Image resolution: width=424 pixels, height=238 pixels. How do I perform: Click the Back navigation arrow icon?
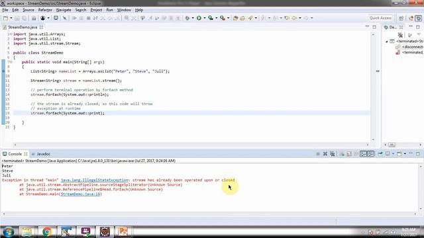tap(294, 18)
